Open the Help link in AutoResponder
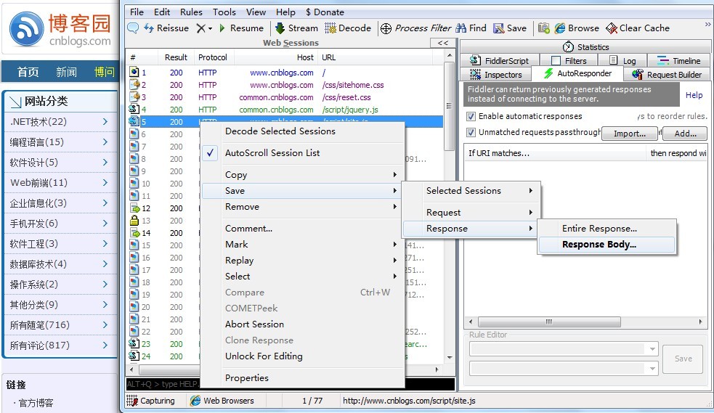The width and height of the screenshot is (714, 413). [694, 95]
